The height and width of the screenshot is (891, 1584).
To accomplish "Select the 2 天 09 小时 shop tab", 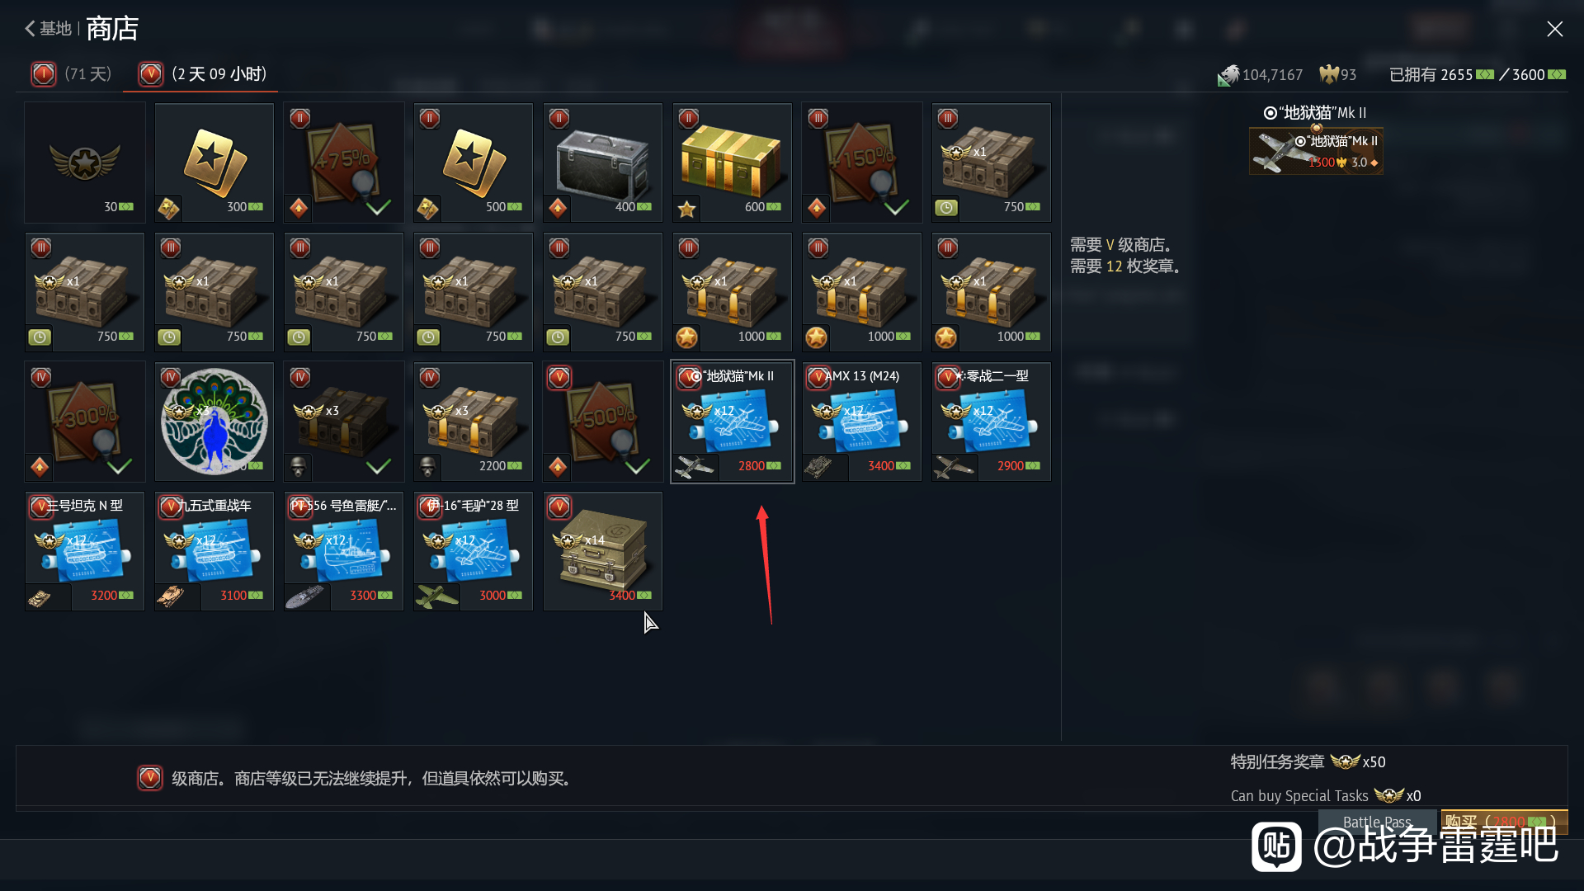I will click(201, 74).
